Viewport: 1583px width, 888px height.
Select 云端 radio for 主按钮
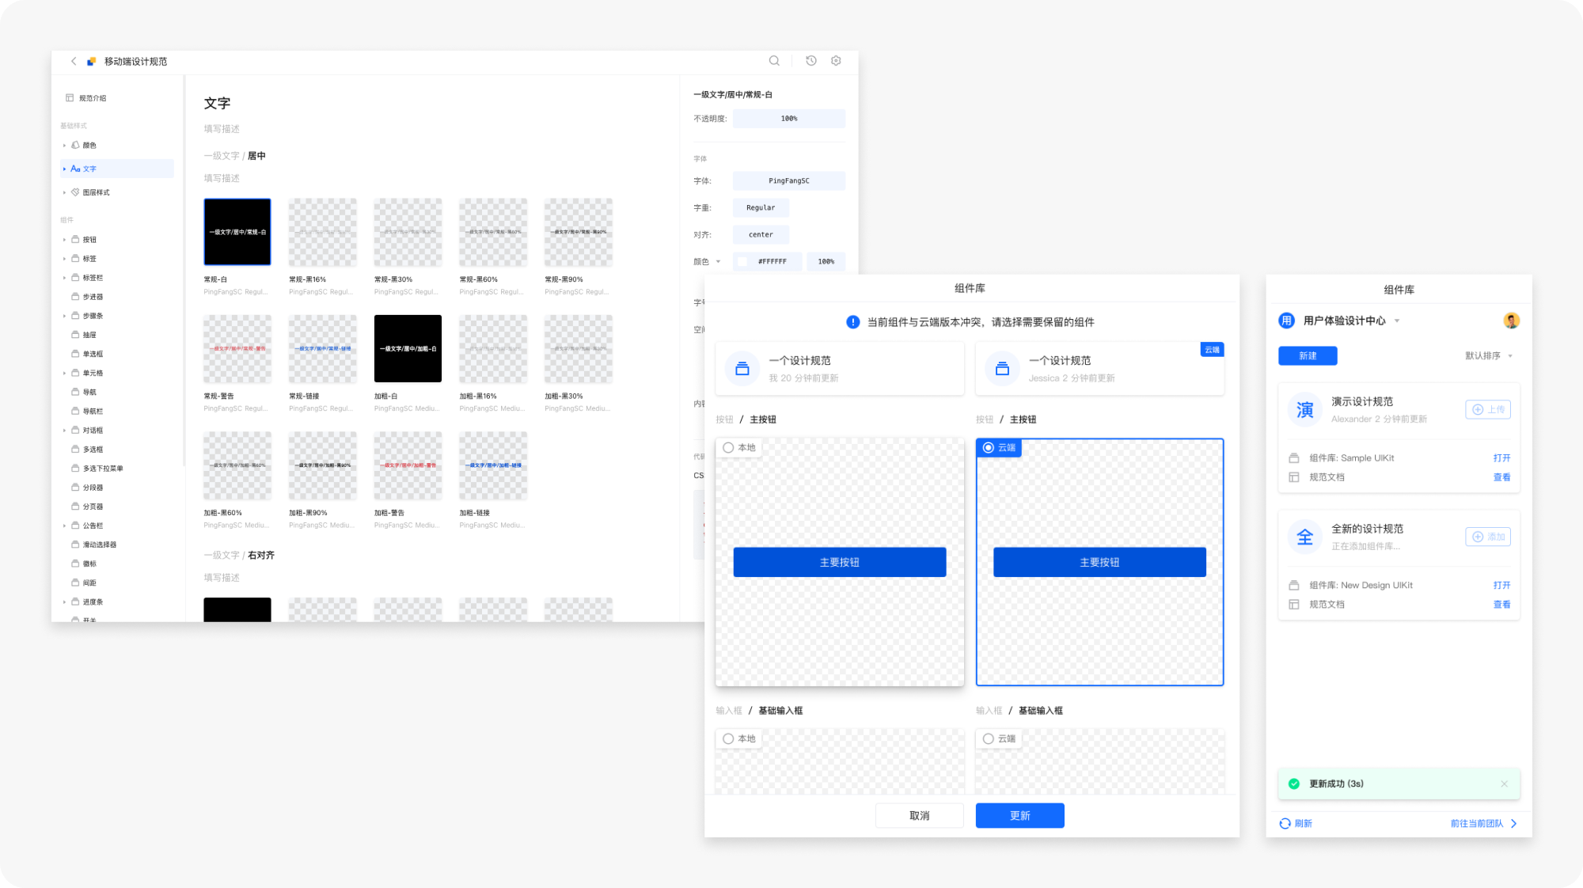pos(989,448)
